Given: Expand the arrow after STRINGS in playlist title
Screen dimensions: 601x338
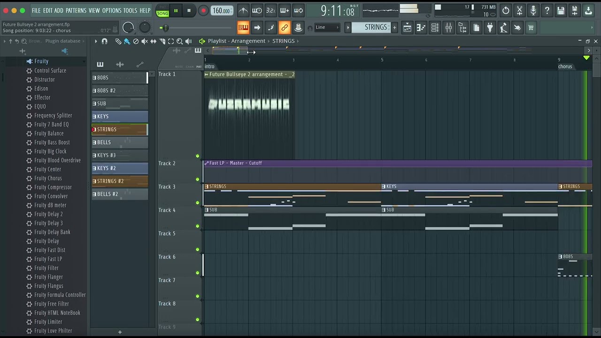Looking at the screenshot, I should (x=298, y=41).
